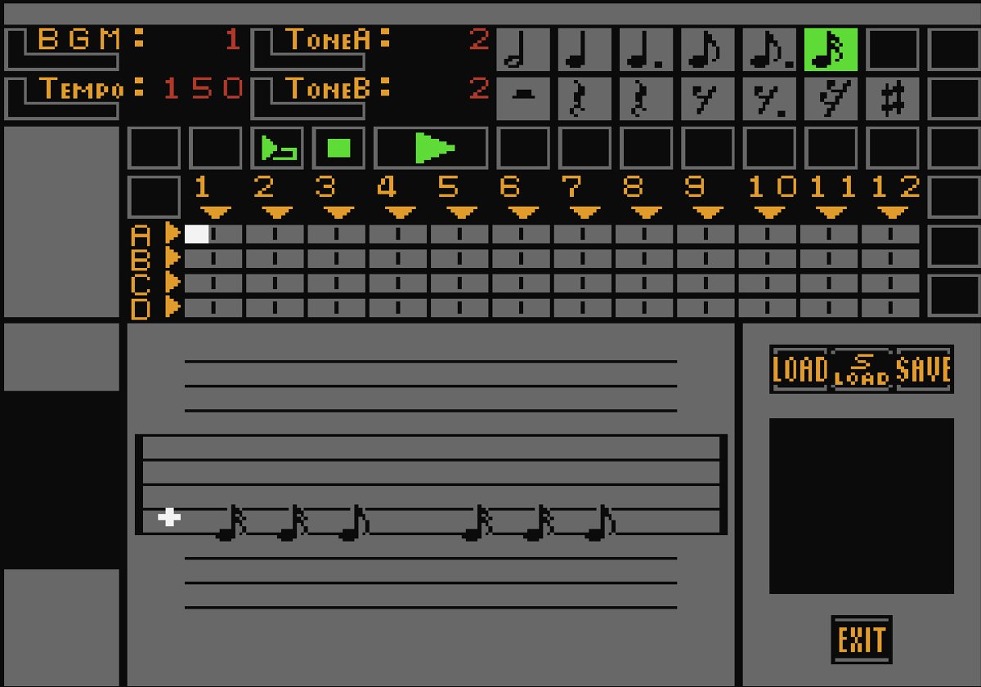Open the LOAD tab

tap(800, 369)
